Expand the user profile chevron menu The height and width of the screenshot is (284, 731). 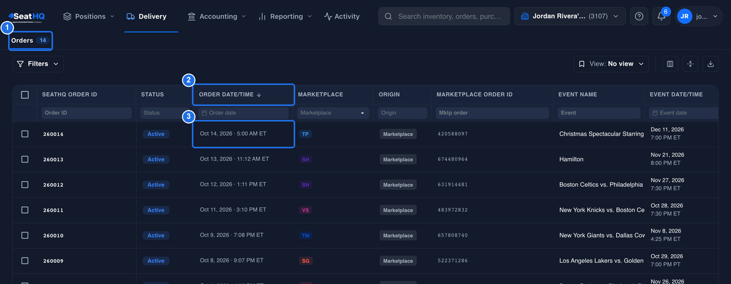715,16
